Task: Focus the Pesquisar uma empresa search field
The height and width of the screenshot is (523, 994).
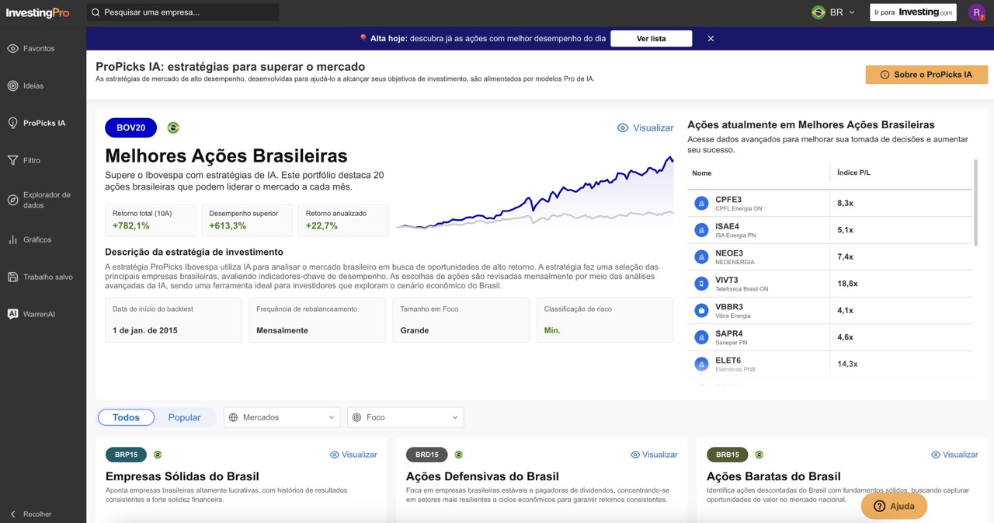Action: click(x=182, y=12)
